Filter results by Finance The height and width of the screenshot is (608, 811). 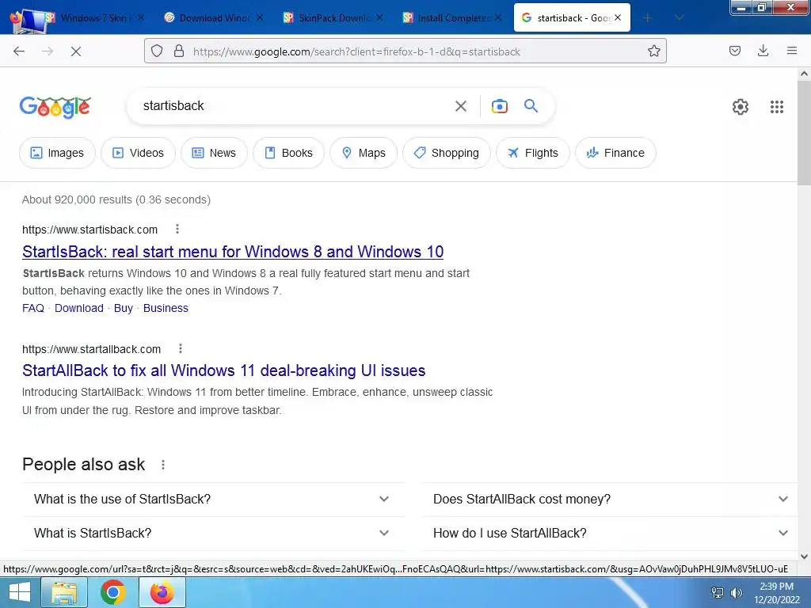(x=615, y=153)
